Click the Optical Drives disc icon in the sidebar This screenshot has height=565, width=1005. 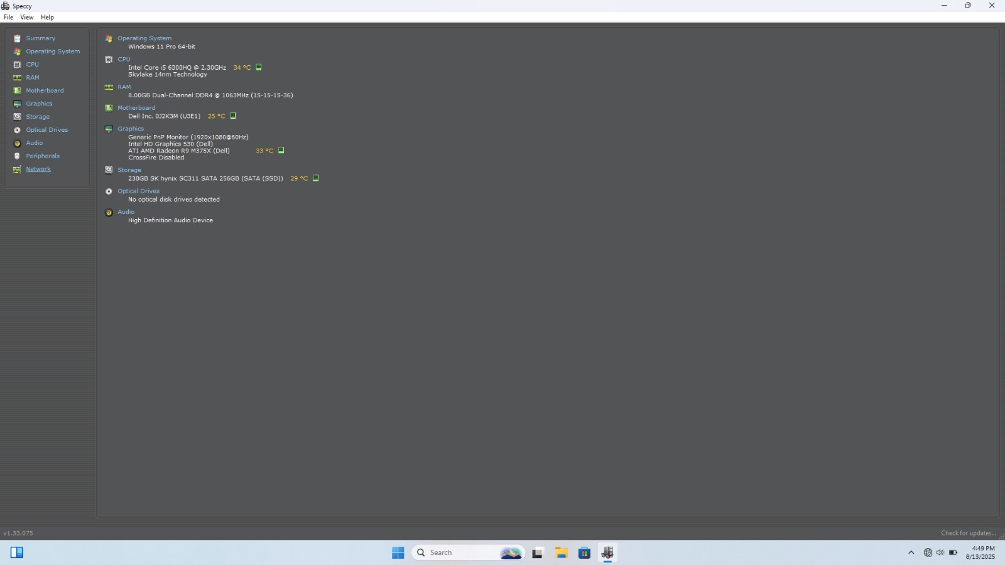point(17,130)
